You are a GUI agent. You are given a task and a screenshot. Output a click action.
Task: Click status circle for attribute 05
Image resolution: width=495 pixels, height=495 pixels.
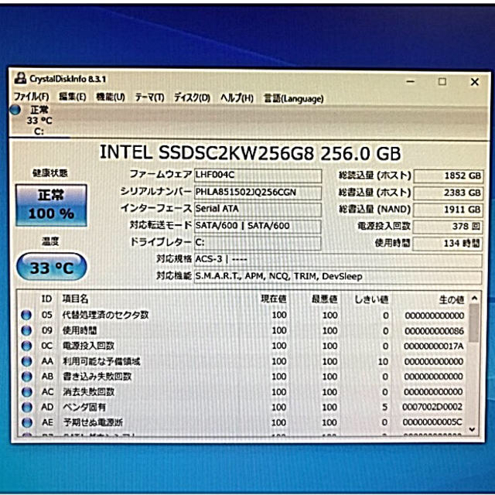26,315
